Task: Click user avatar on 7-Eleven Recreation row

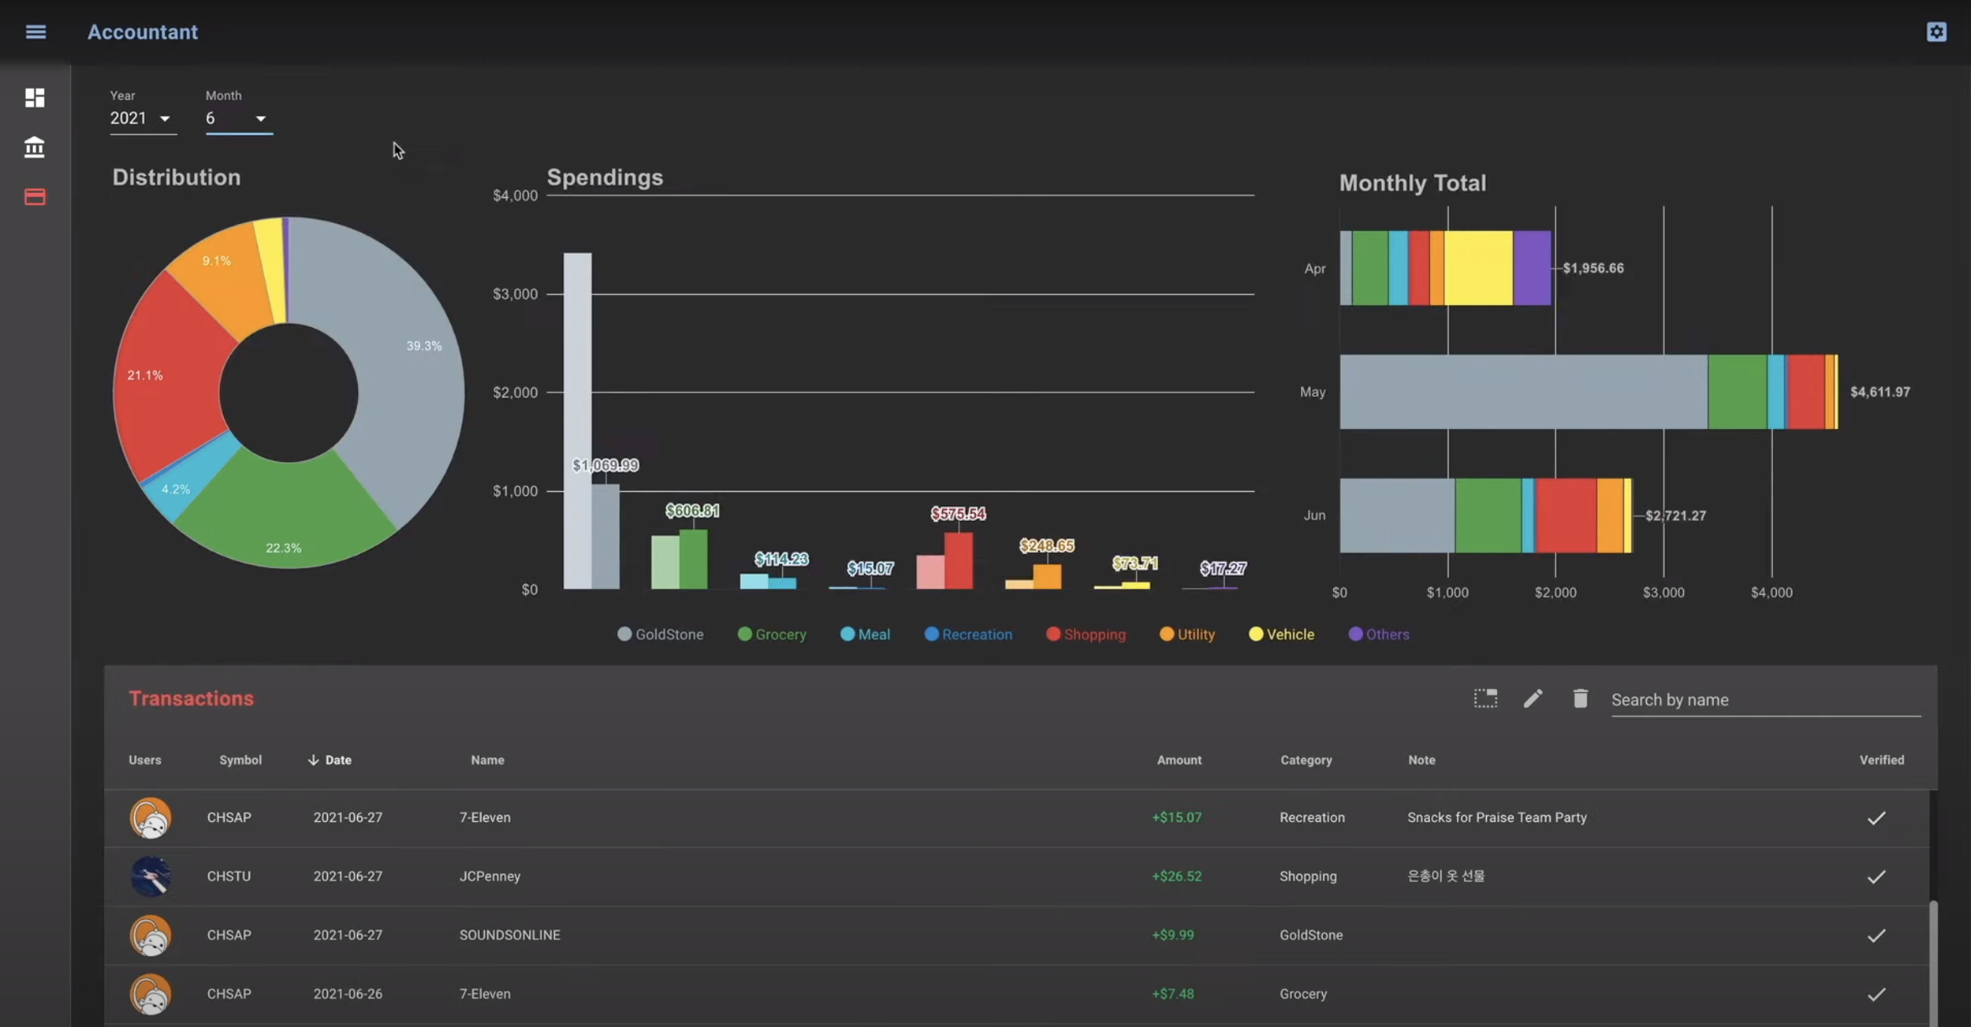Action: click(151, 817)
